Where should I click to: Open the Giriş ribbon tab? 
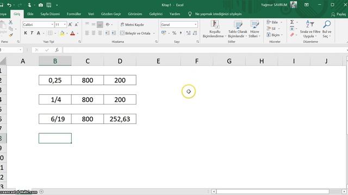[17, 14]
